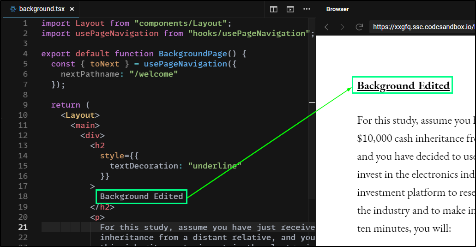Click the React file icon on background.tsx tab

(13, 9)
